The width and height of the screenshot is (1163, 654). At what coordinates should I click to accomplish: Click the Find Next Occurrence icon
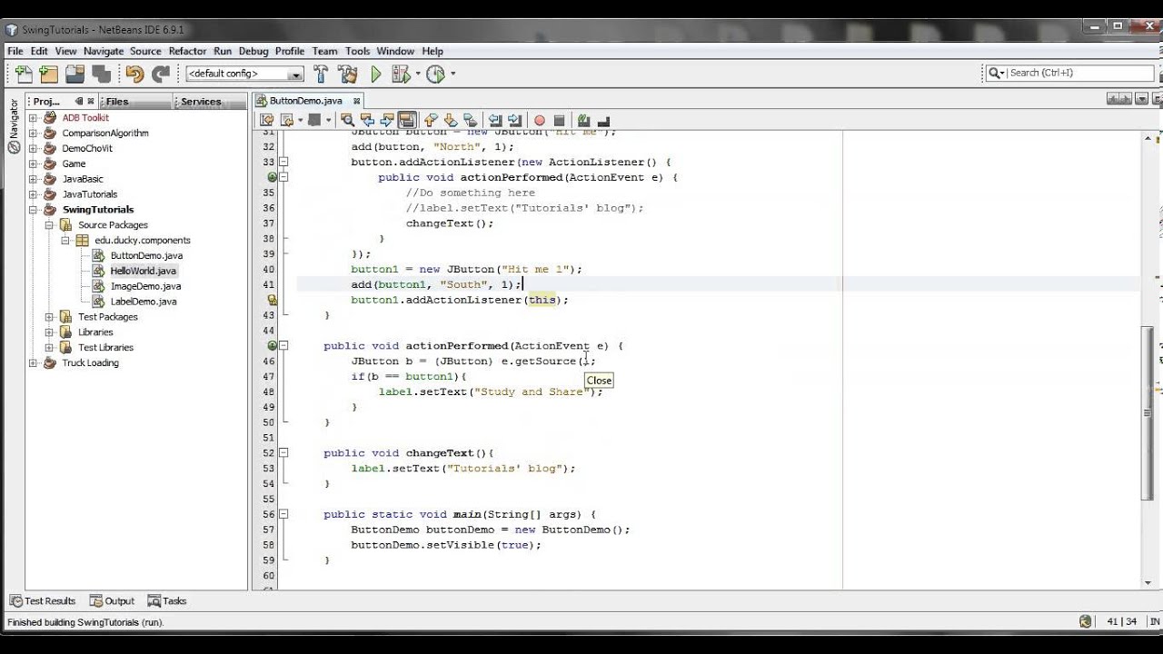click(387, 120)
